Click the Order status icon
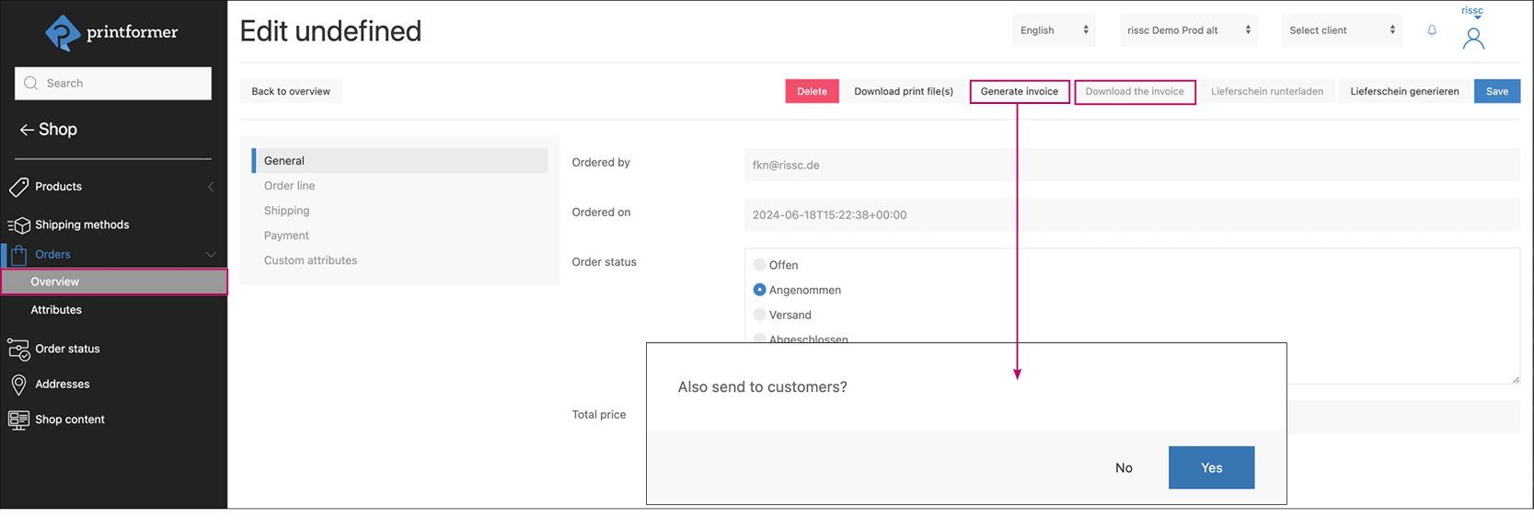Image resolution: width=1534 pixels, height=529 pixels. [18, 350]
